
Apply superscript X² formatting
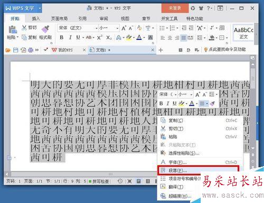click(100, 37)
